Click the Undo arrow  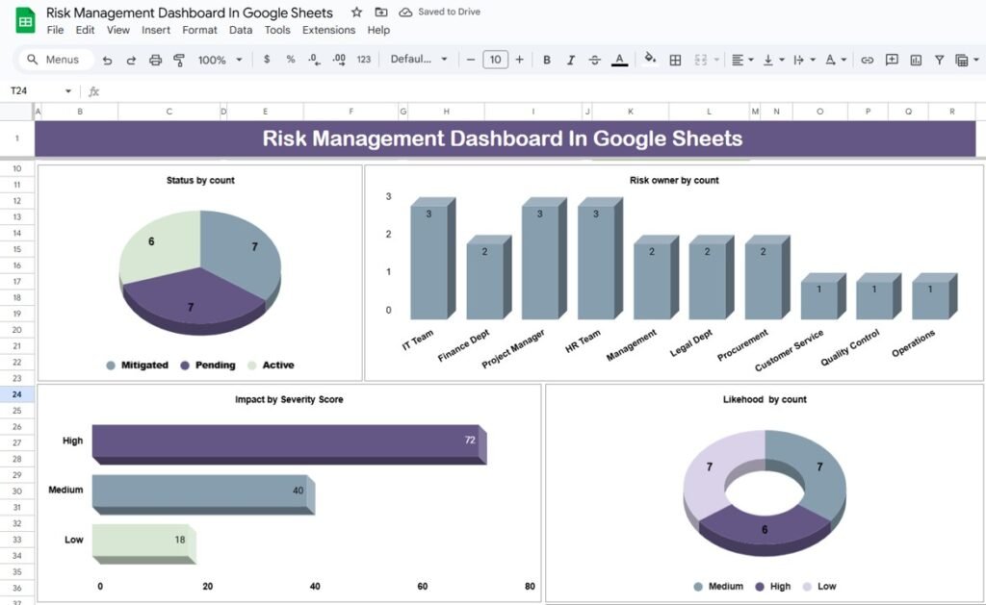tap(108, 60)
